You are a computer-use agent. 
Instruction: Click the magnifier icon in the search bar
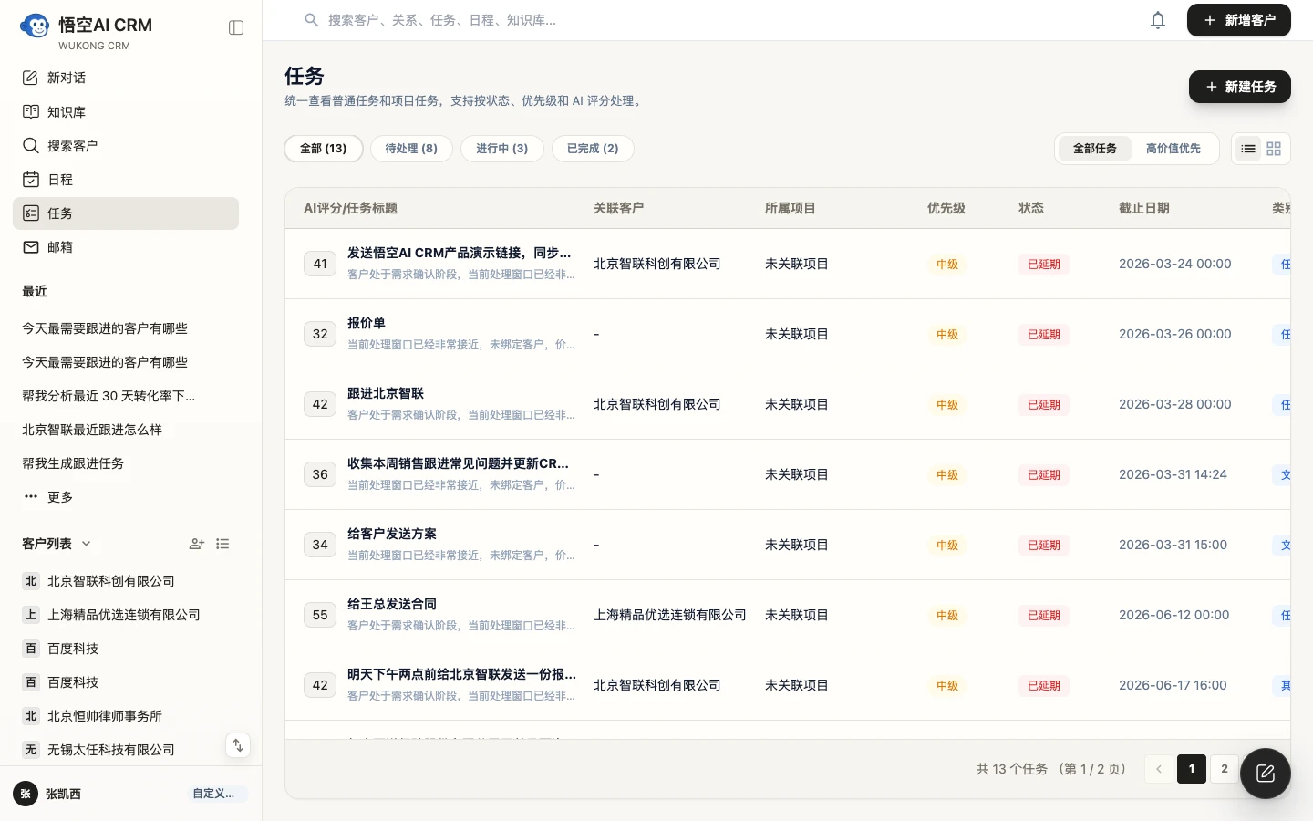[311, 20]
